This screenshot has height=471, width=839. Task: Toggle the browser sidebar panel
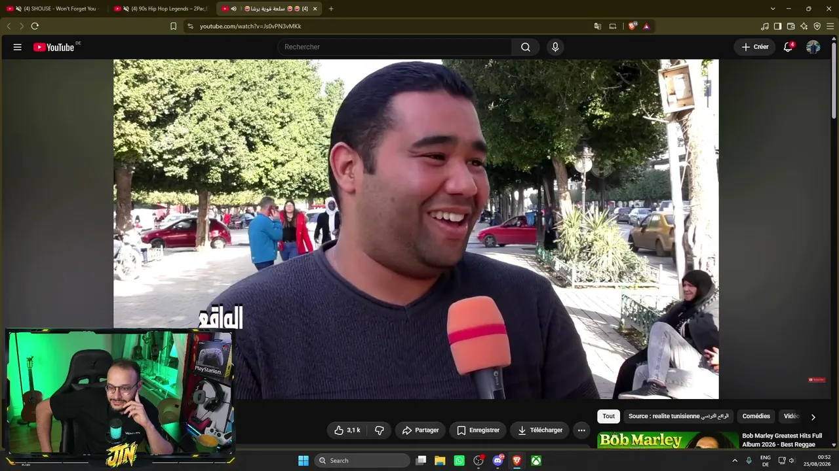tap(778, 26)
